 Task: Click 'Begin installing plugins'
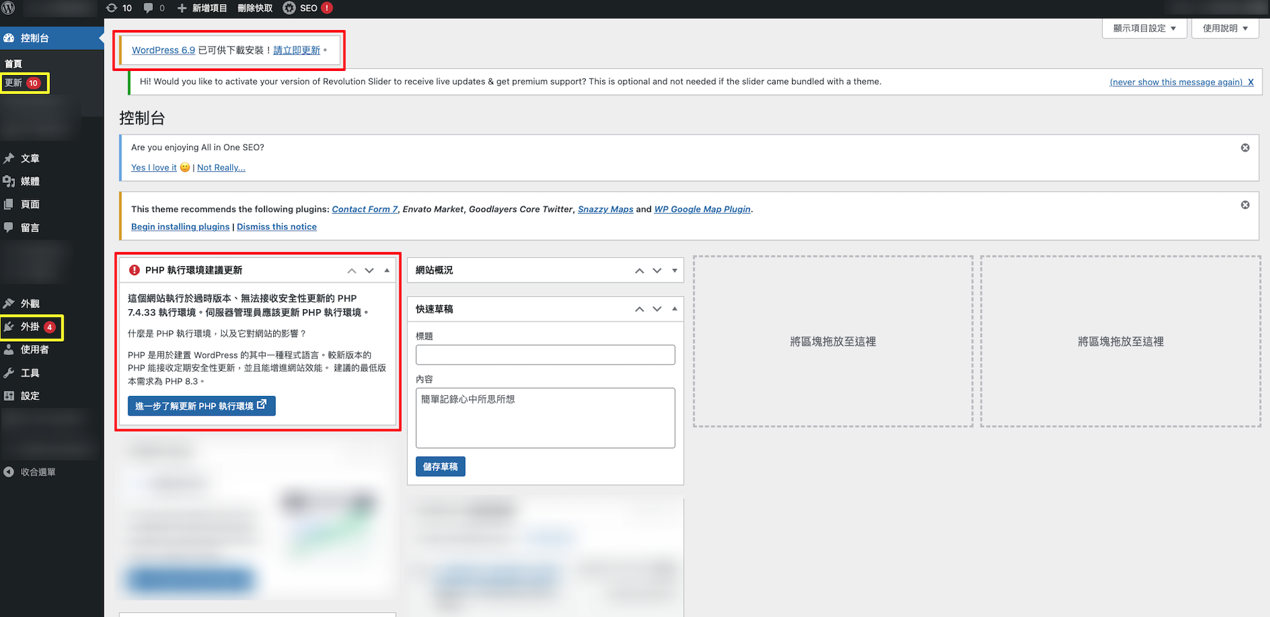tap(180, 227)
